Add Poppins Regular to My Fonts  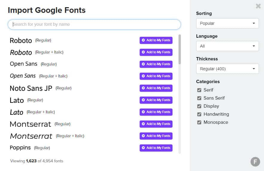pos(156,148)
